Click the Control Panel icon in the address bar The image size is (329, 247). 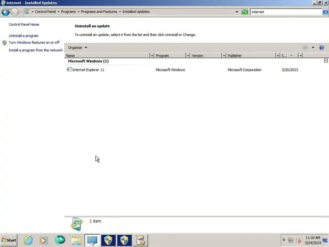(27, 12)
